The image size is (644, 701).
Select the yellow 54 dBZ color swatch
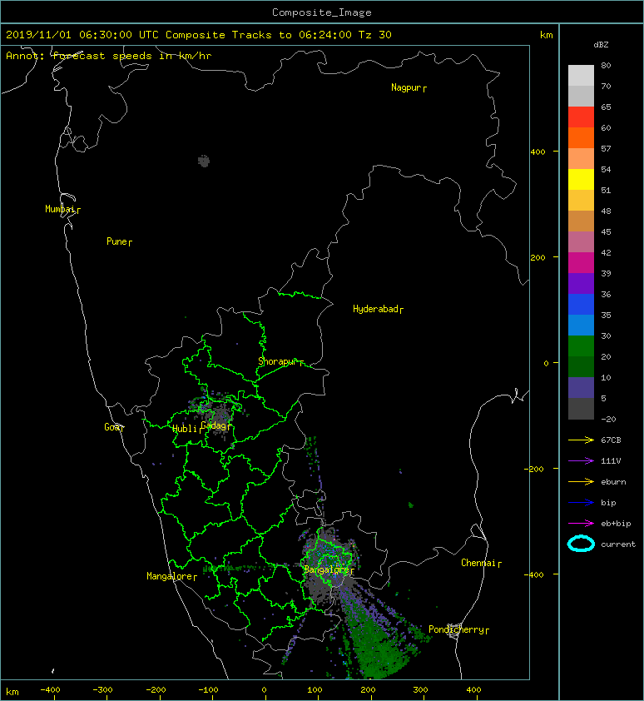[x=581, y=179]
